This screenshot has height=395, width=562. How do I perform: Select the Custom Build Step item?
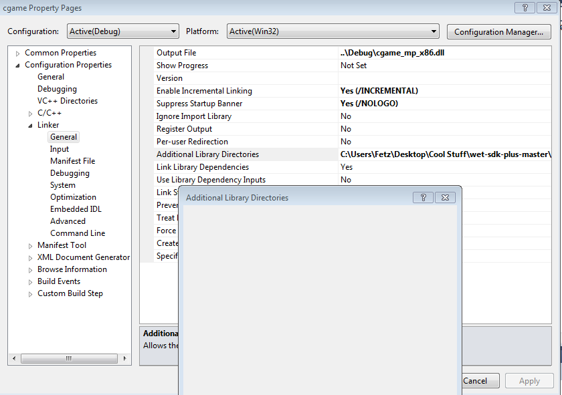70,293
